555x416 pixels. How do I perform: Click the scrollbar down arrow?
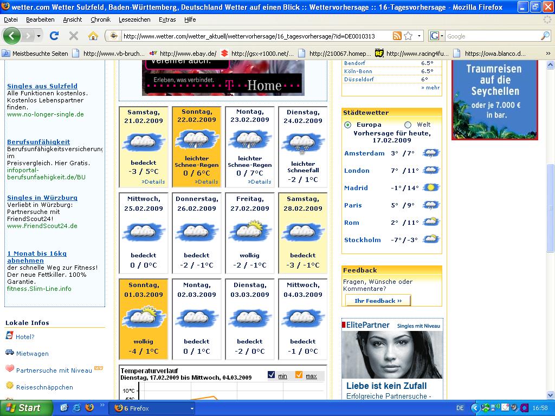550,395
